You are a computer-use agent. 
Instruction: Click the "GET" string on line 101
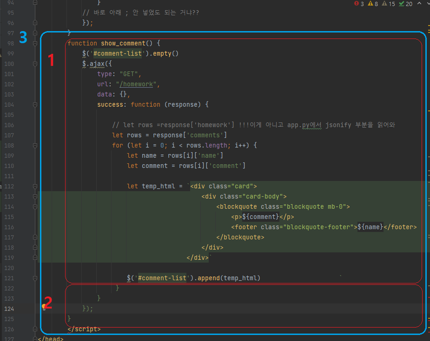point(129,74)
